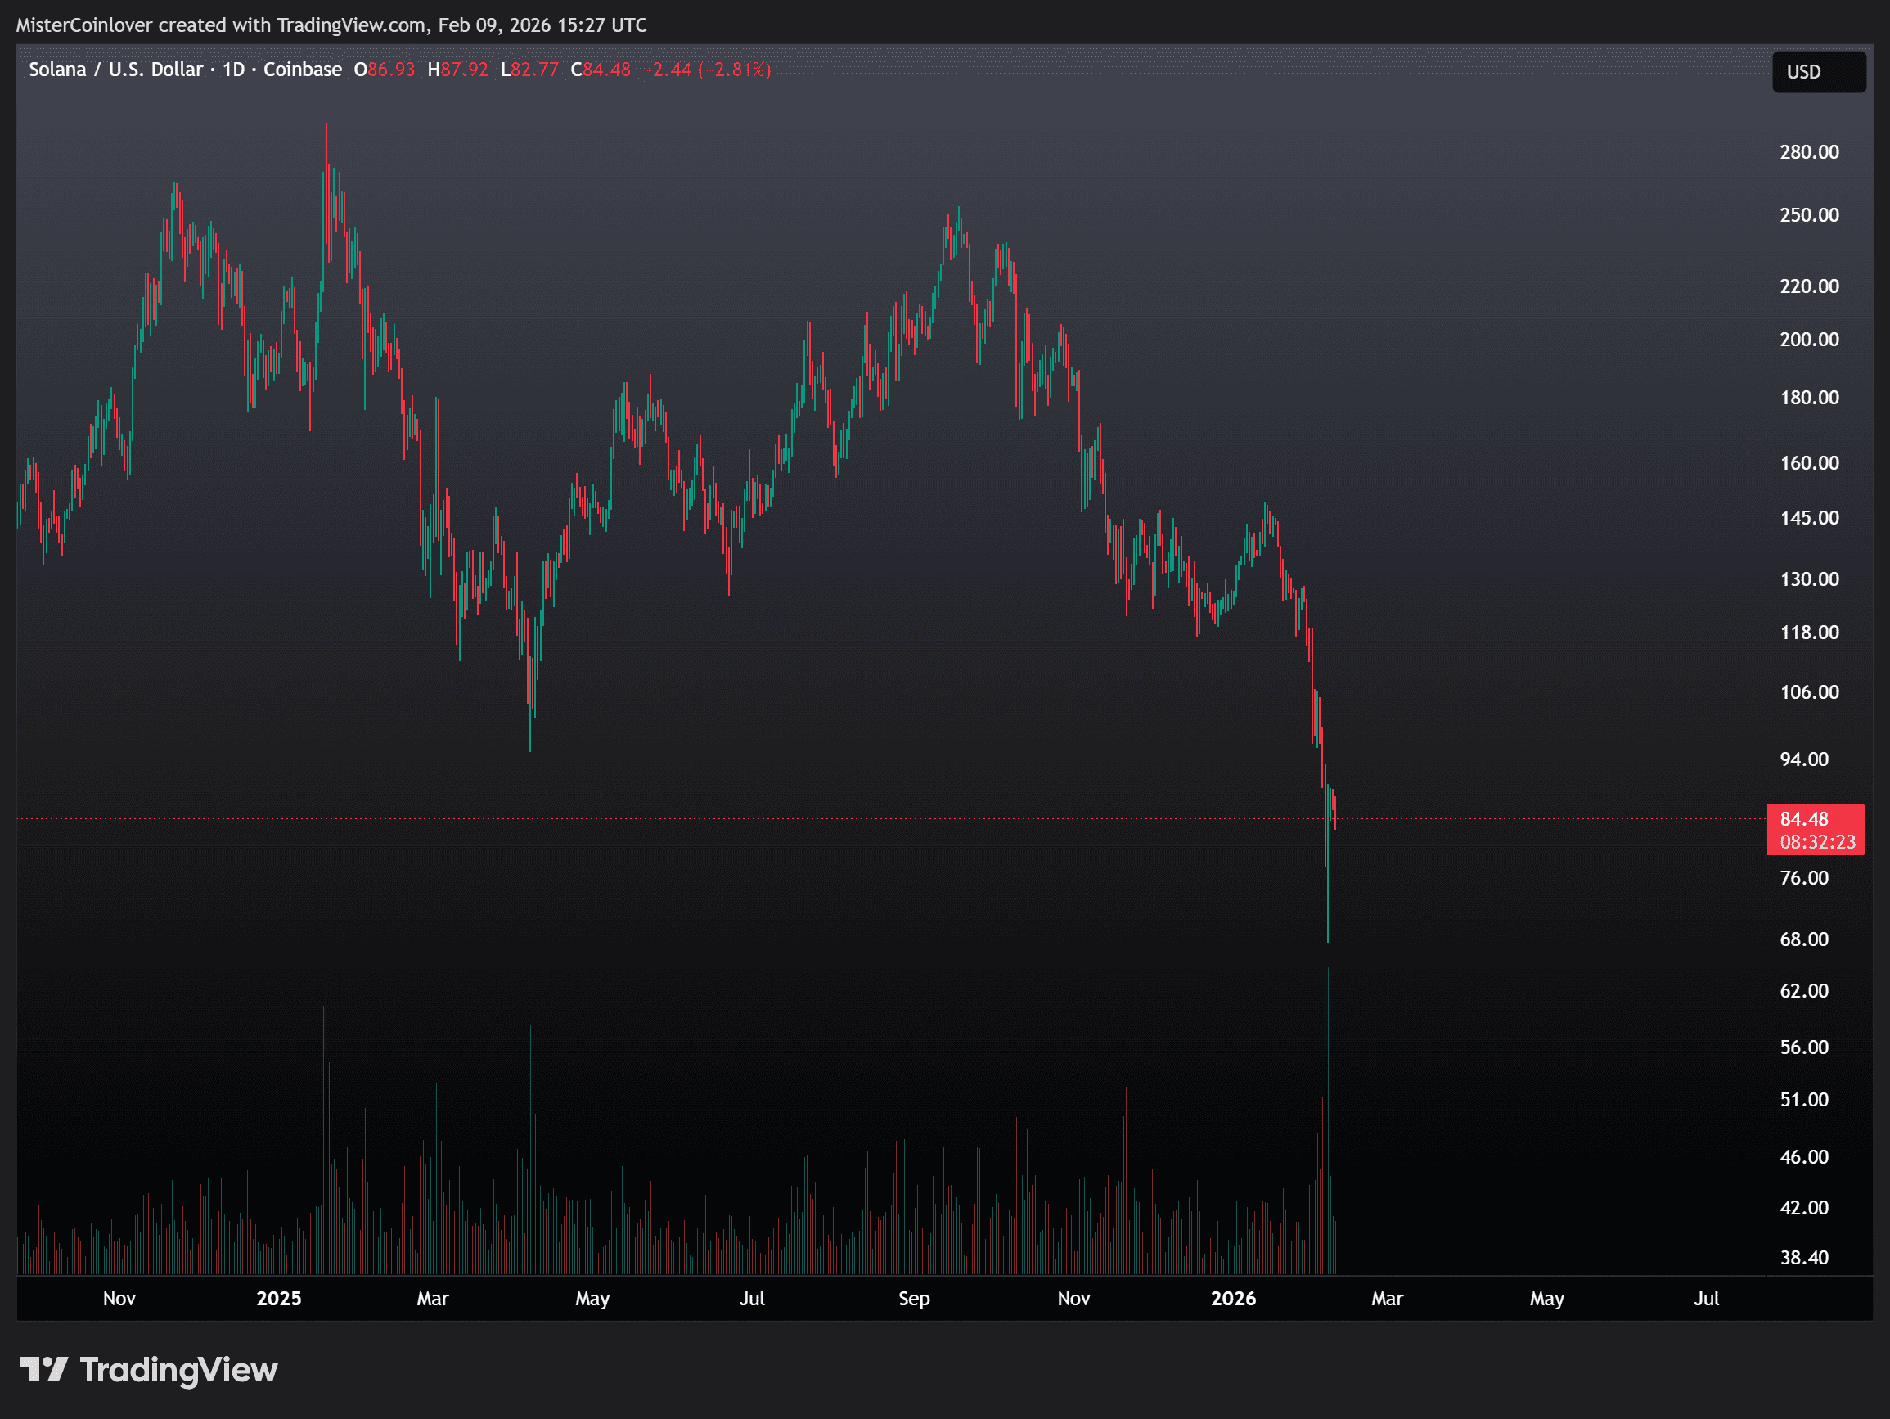
Task: Click the TradingView logo icon
Action: [x=43, y=1369]
